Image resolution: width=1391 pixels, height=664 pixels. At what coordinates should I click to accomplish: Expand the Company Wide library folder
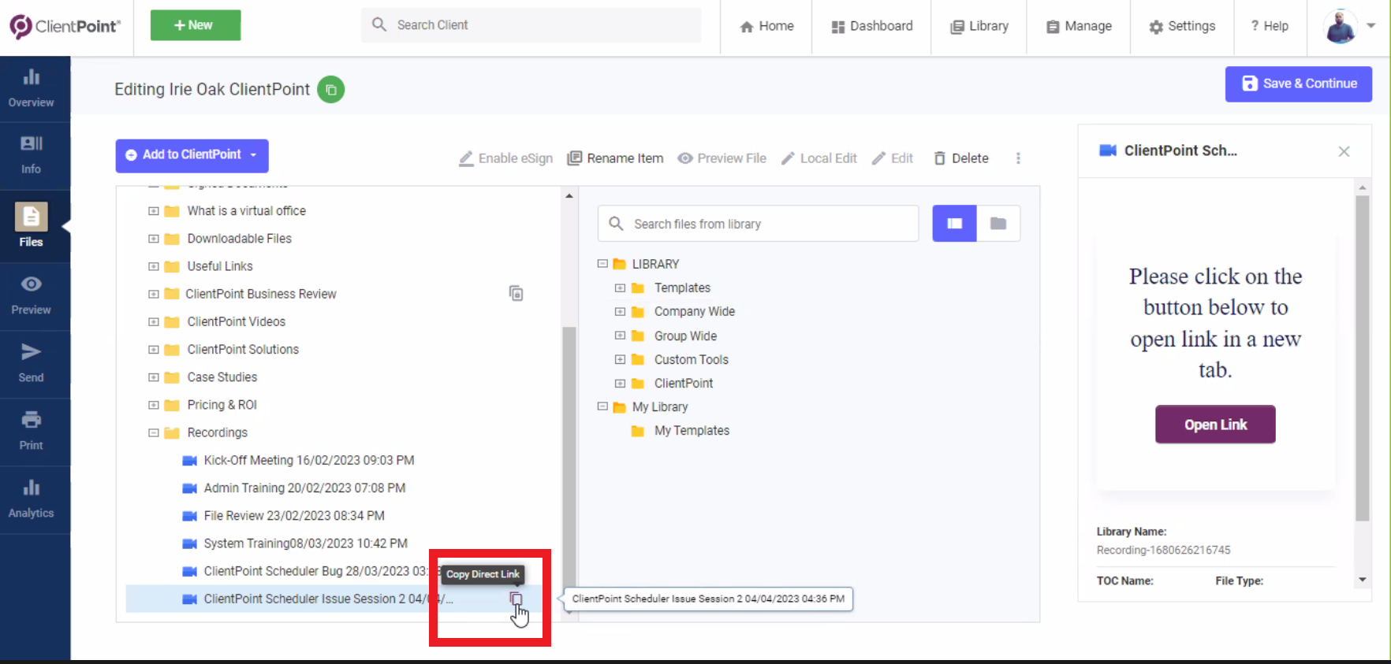620,312
